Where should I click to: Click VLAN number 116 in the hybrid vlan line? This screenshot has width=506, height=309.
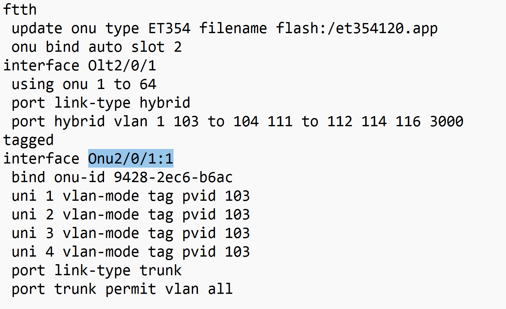pos(408,122)
